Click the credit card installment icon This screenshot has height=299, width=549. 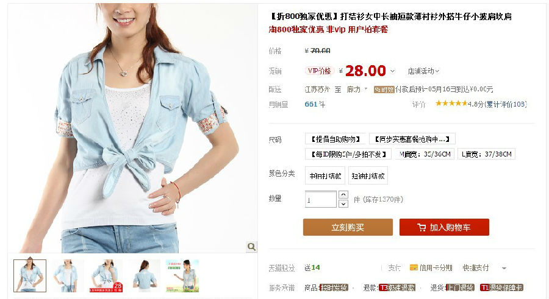pos(414,267)
